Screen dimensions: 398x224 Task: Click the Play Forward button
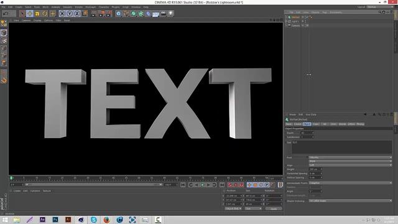203,185
